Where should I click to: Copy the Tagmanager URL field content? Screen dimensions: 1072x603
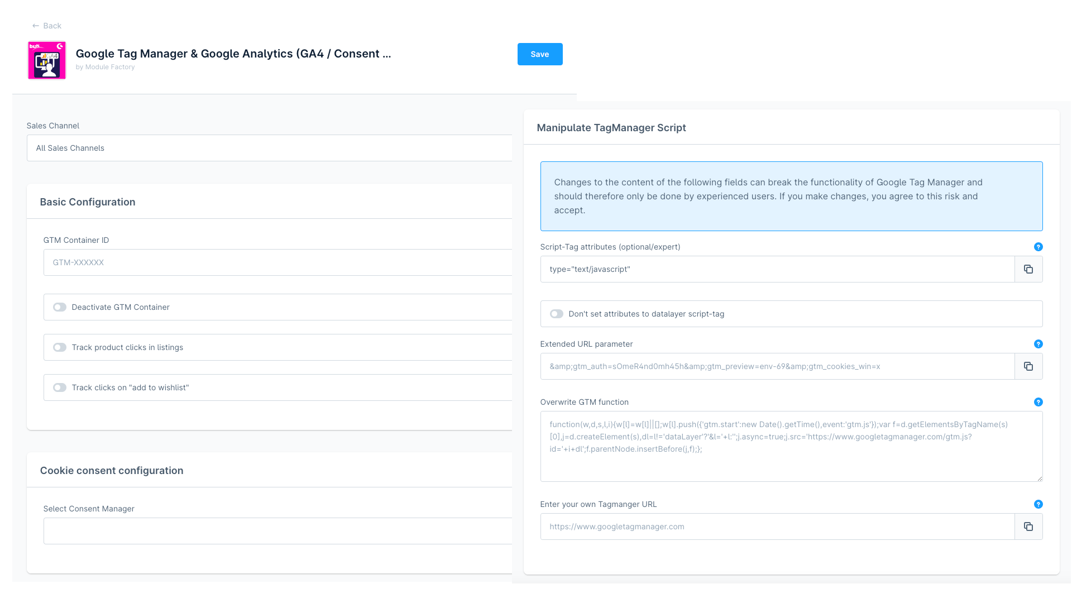click(x=1028, y=527)
